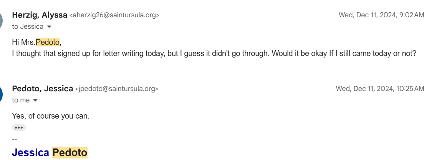Show trimmed content via ellipsis button
The image size is (429, 160).
click(x=19, y=127)
